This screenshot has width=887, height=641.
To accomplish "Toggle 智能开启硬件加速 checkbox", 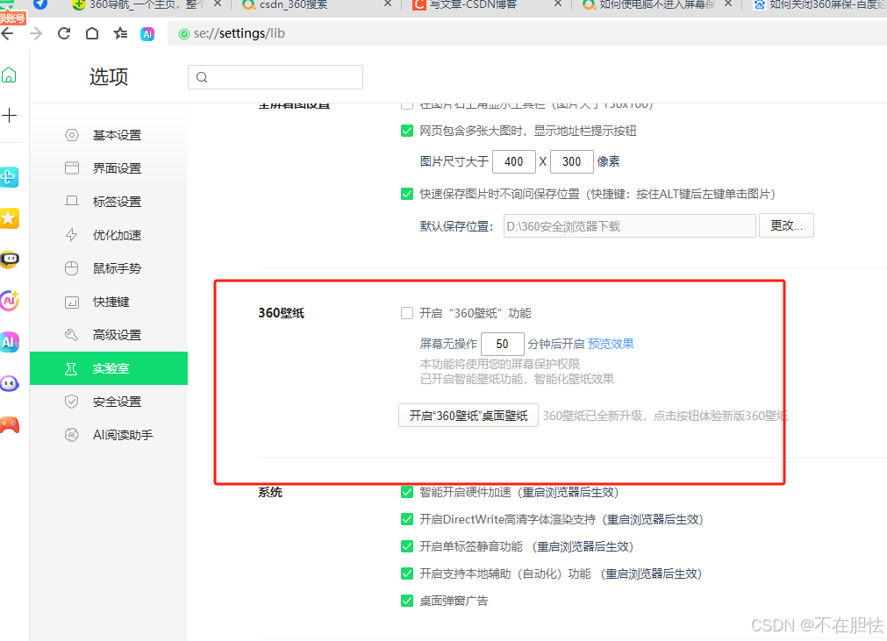I will point(407,492).
